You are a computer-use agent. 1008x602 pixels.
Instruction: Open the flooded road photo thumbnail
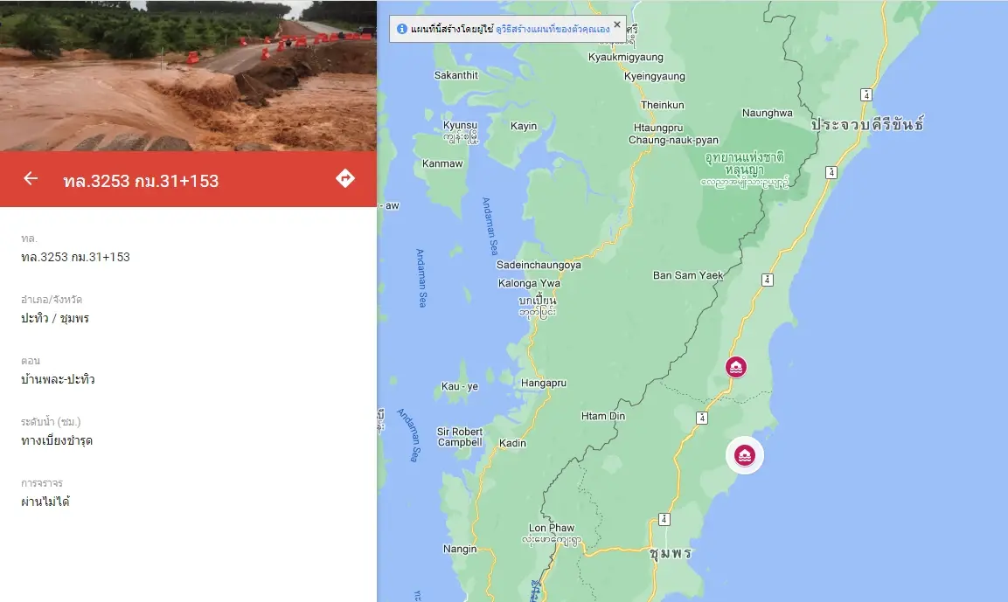tap(188, 76)
